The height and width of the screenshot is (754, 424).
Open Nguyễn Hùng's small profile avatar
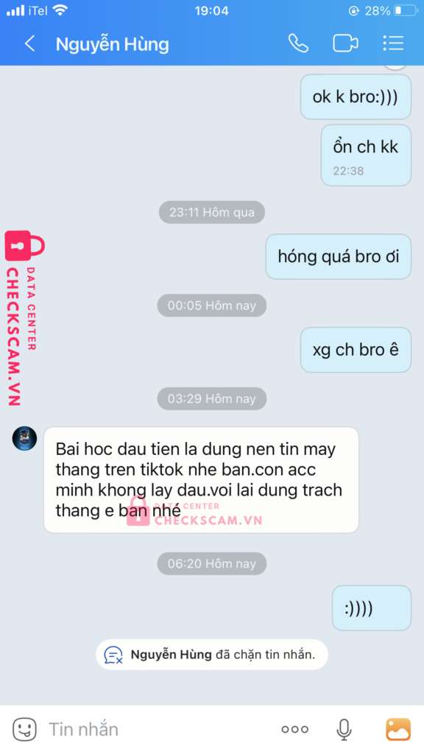click(x=24, y=439)
